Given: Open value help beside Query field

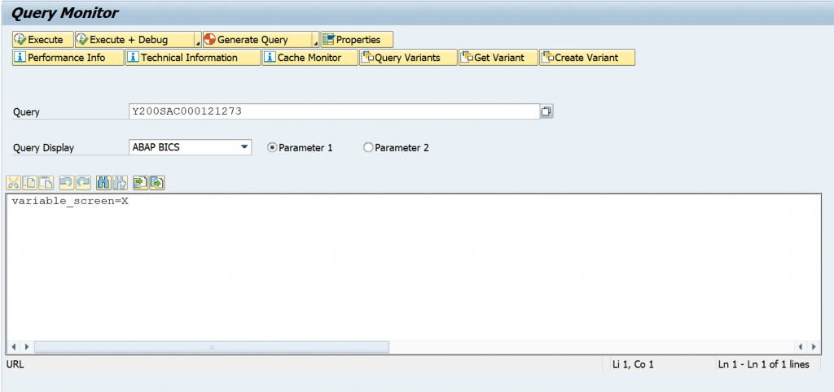Looking at the screenshot, I should pos(546,111).
